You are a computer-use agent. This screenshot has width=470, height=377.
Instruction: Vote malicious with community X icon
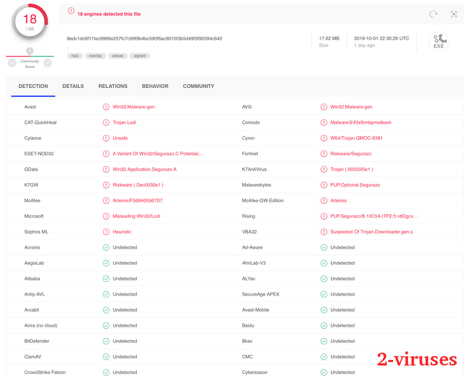12,63
